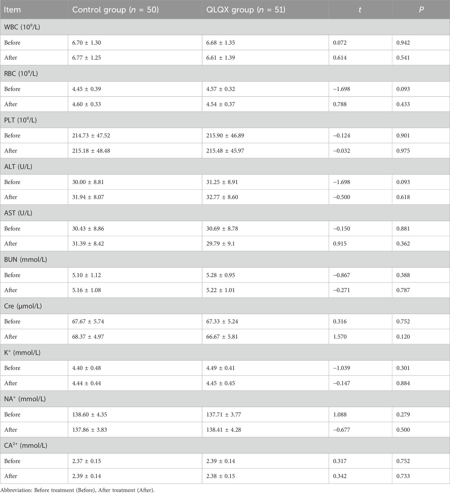Click the ALT (U/L) section row
Screen dimensions: 450x493
point(225,167)
